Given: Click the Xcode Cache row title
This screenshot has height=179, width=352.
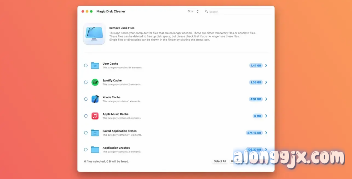Looking at the screenshot, I should [x=111, y=97].
